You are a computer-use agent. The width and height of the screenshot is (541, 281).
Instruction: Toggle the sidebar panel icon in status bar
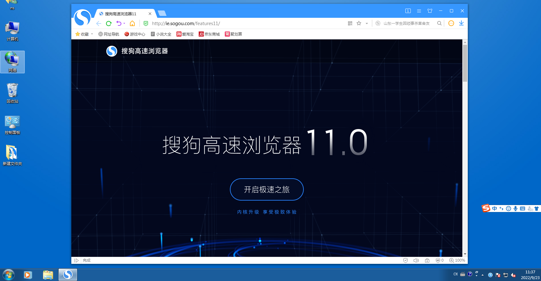tap(76, 260)
